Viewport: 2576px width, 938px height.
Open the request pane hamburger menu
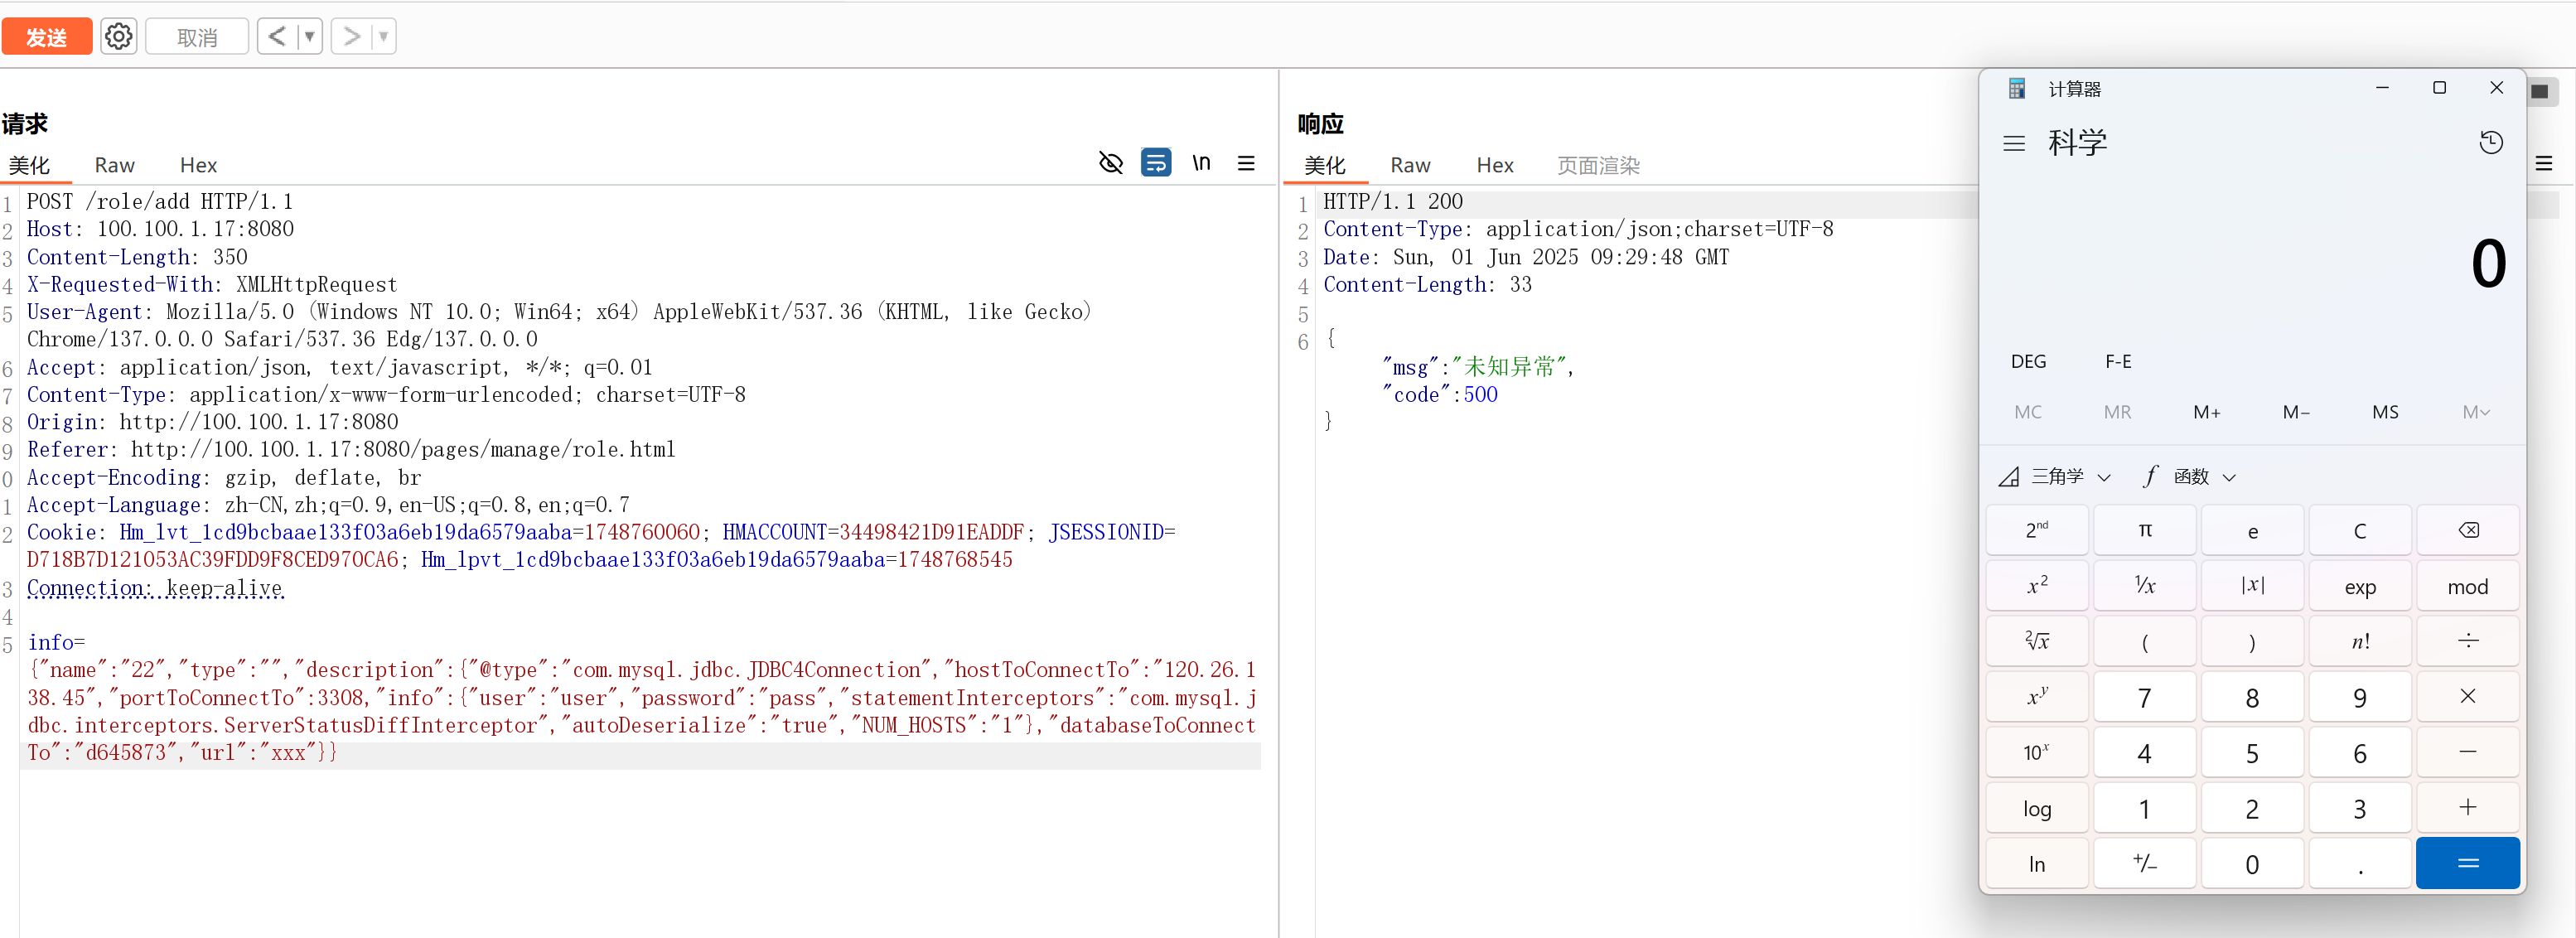pos(1246,163)
